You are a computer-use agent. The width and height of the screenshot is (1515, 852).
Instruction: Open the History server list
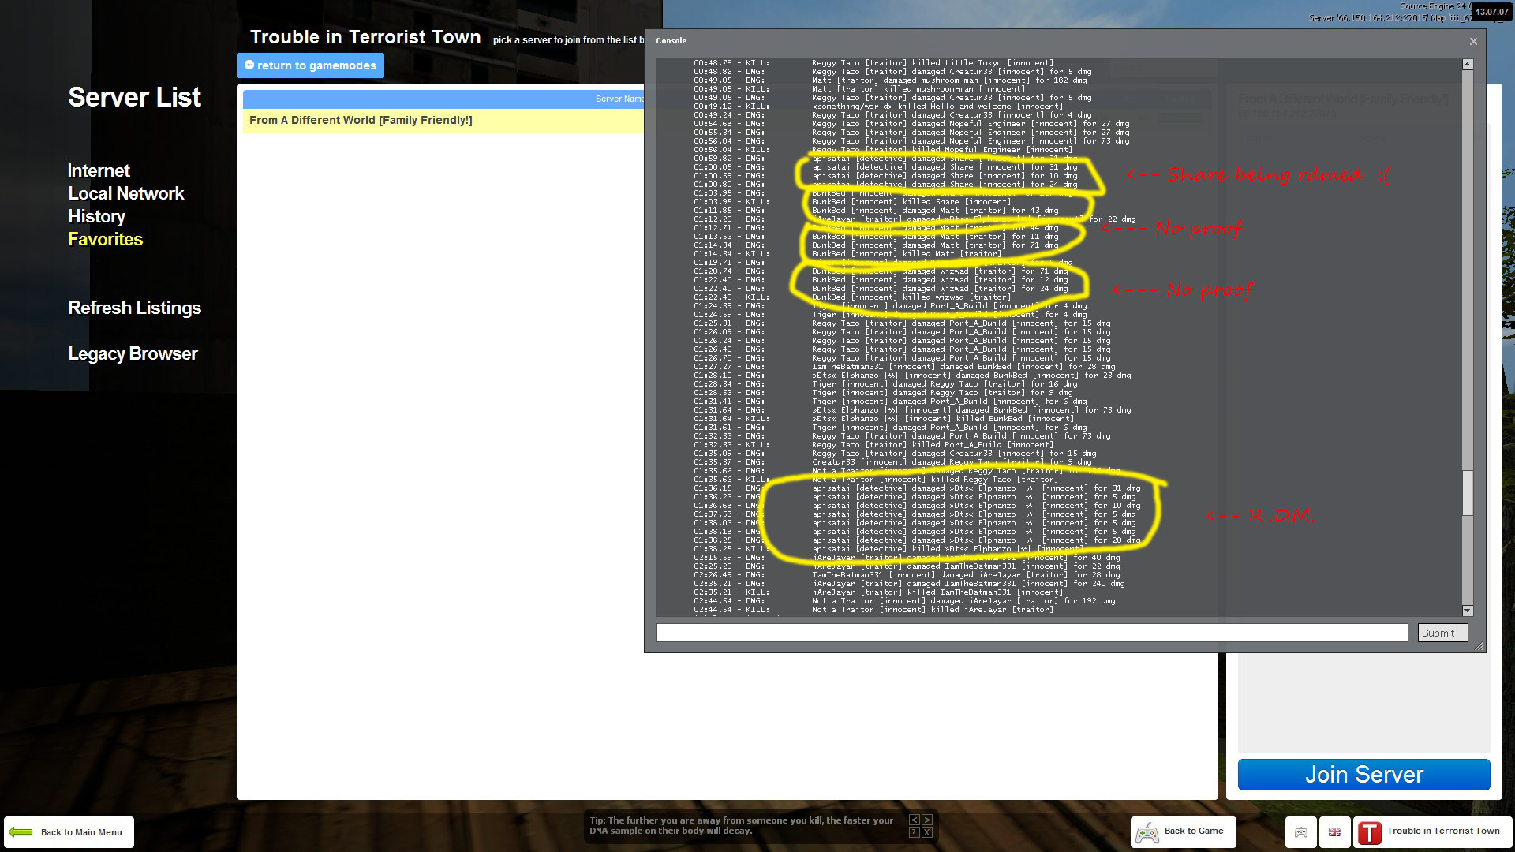(x=97, y=216)
